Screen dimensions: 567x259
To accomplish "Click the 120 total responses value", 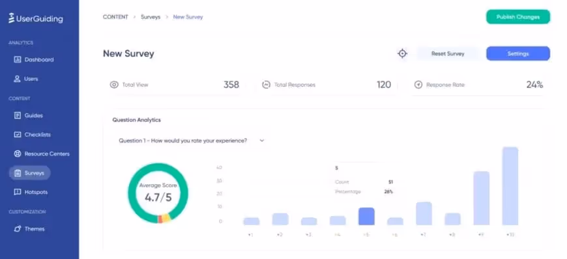I will pos(384,85).
